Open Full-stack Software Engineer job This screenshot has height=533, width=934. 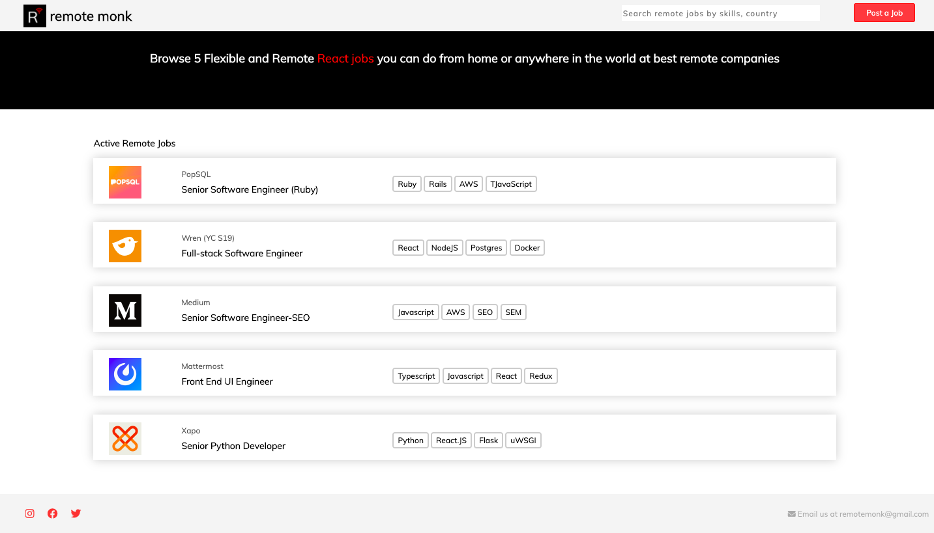point(242,254)
